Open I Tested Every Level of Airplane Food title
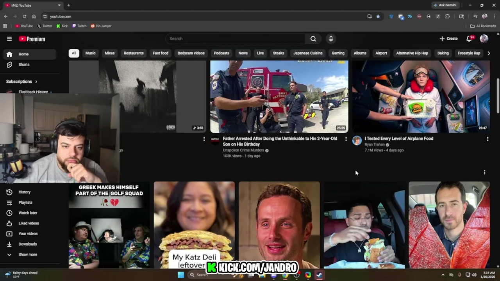Image resolution: width=500 pixels, height=281 pixels. click(x=399, y=139)
